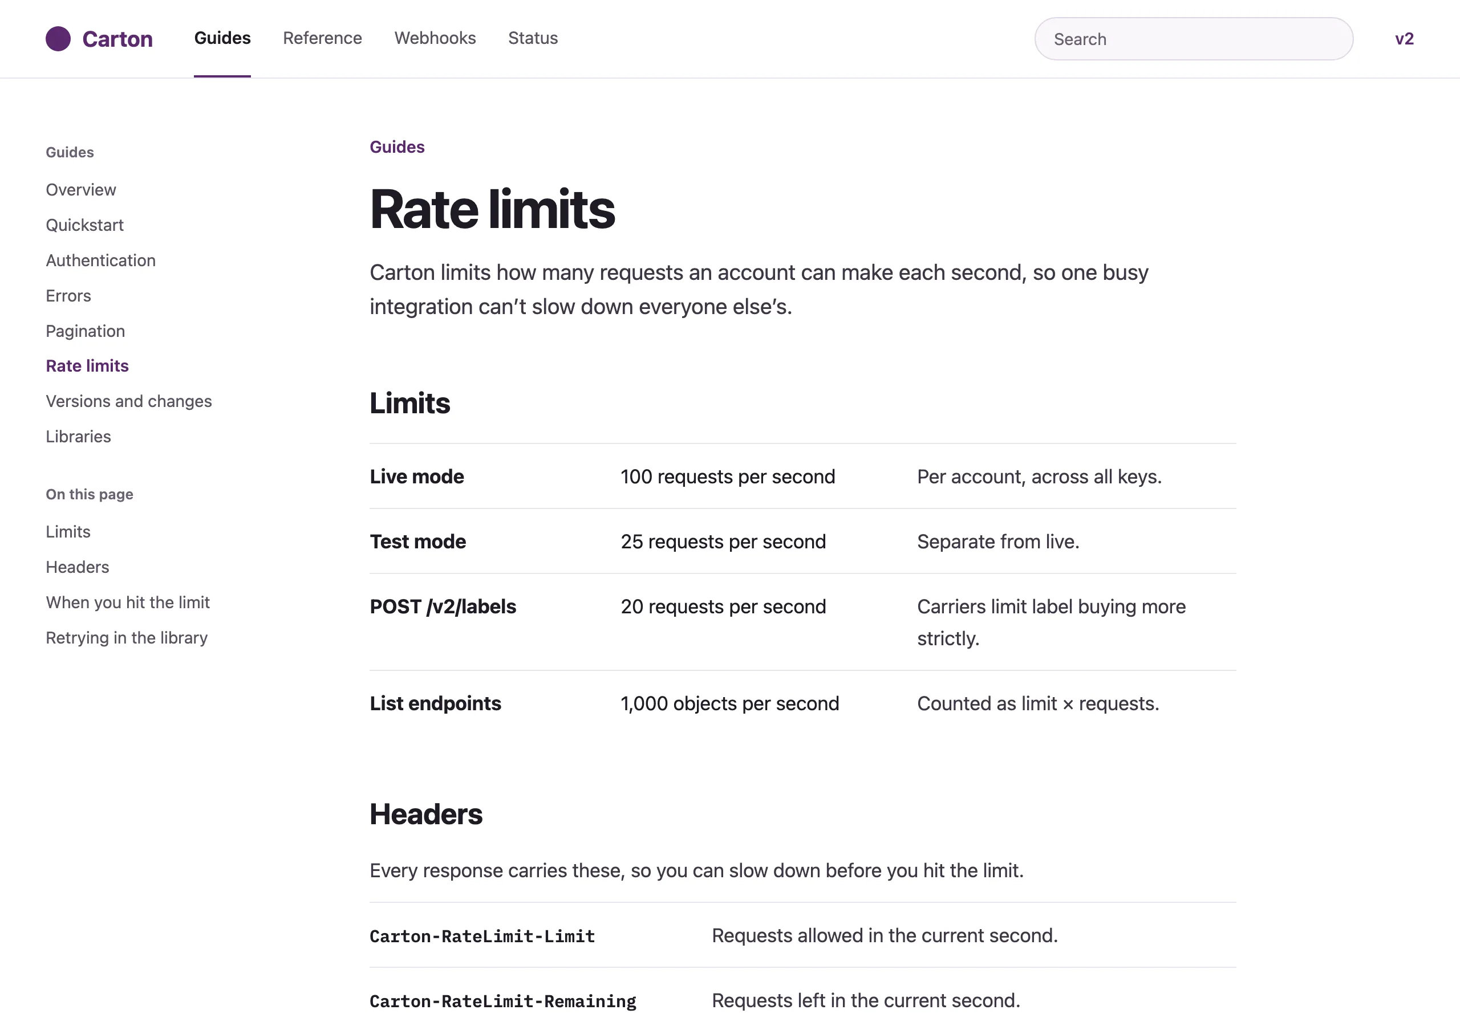1460x1026 pixels.
Task: Open the Errors guide
Action: coord(68,296)
